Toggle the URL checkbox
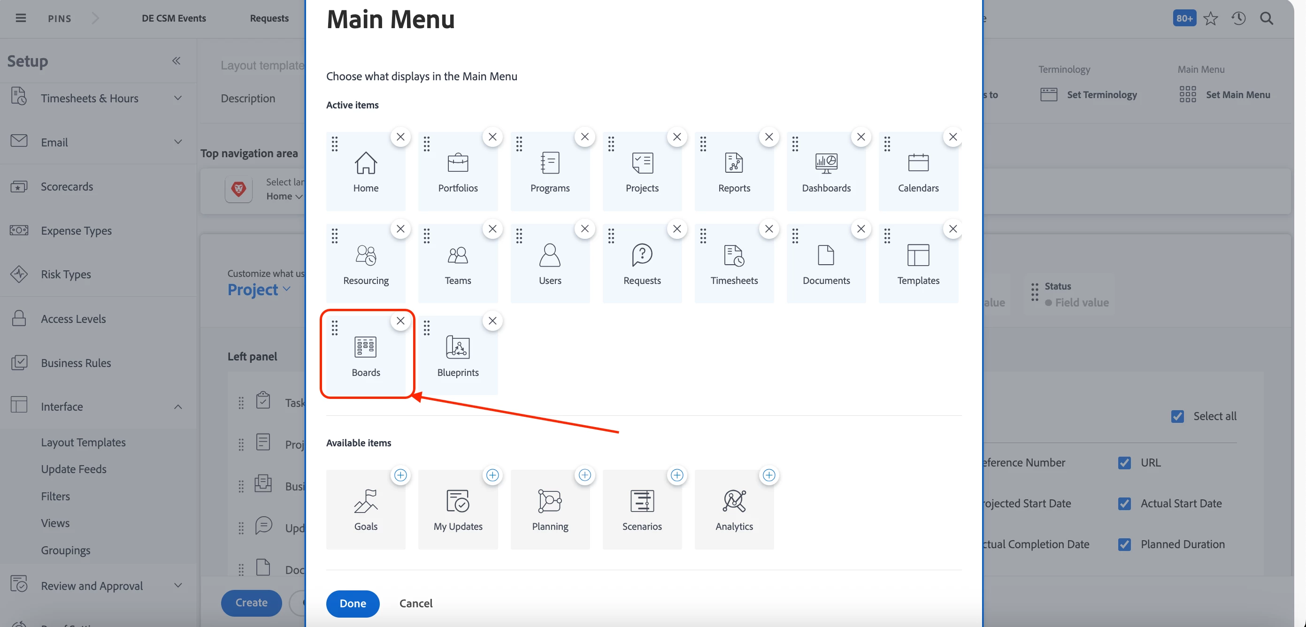Image resolution: width=1306 pixels, height=627 pixels. 1124,462
